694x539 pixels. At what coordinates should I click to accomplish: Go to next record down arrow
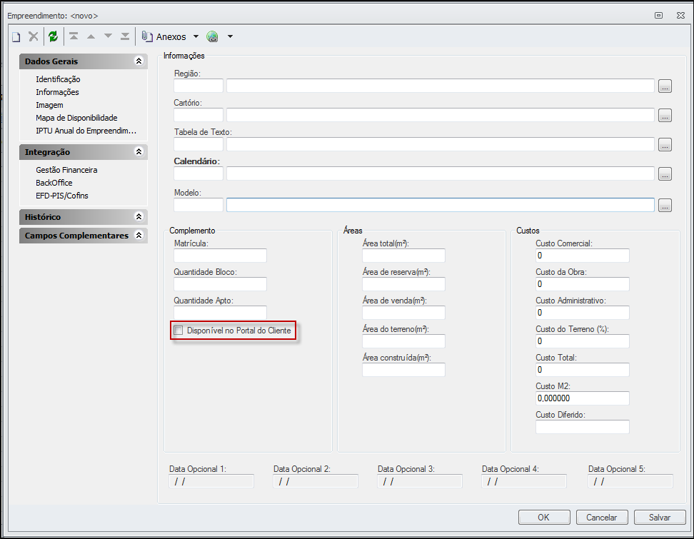click(108, 36)
